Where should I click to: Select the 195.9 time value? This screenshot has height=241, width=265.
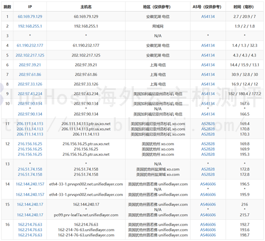244,195
